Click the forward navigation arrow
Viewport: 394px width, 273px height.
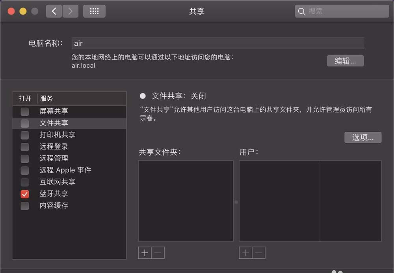[x=70, y=11]
